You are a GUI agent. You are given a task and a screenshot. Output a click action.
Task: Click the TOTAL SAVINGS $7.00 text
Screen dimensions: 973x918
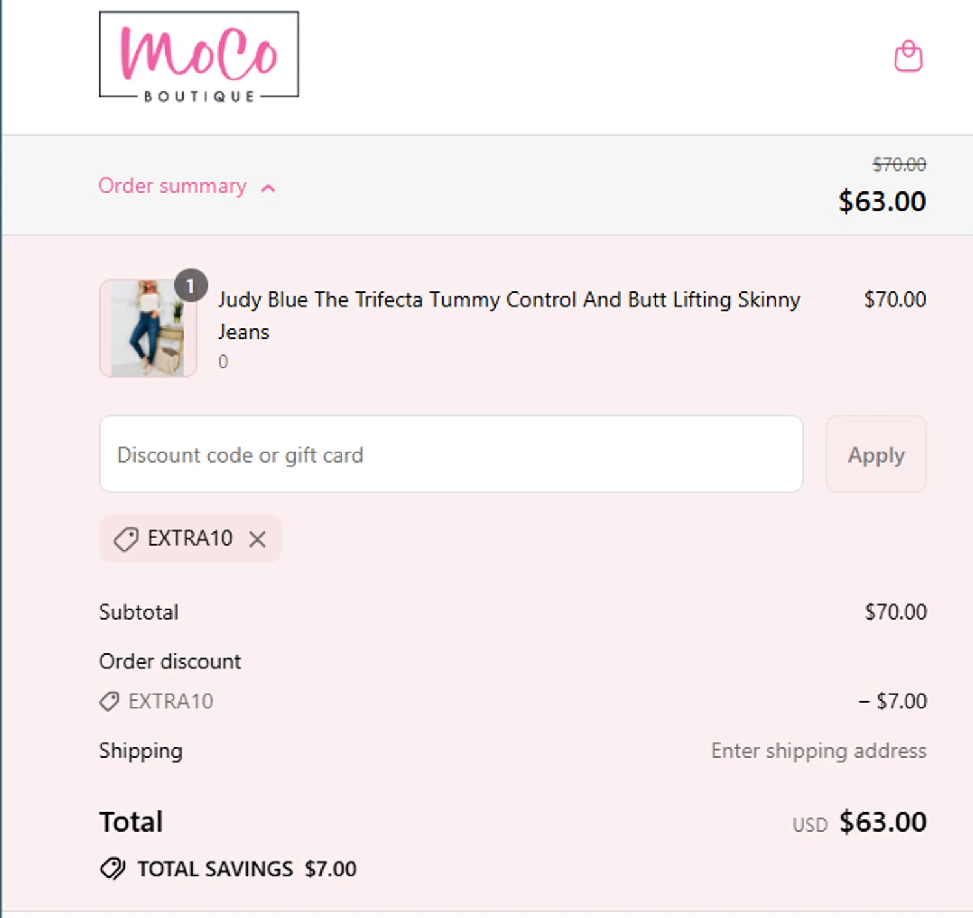[x=247, y=869]
